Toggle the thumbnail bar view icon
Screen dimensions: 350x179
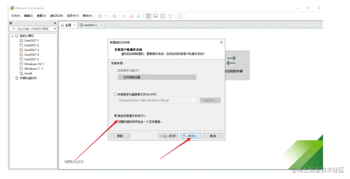(x=156, y=16)
